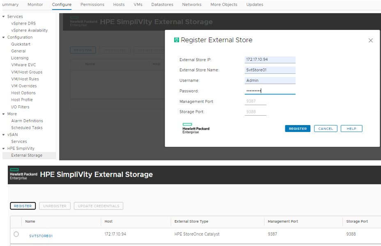
Task: Open I/O Filters
Action: (20, 107)
